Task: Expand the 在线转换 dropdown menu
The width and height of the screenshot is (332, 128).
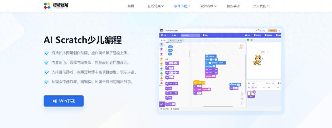Action: coord(155,6)
